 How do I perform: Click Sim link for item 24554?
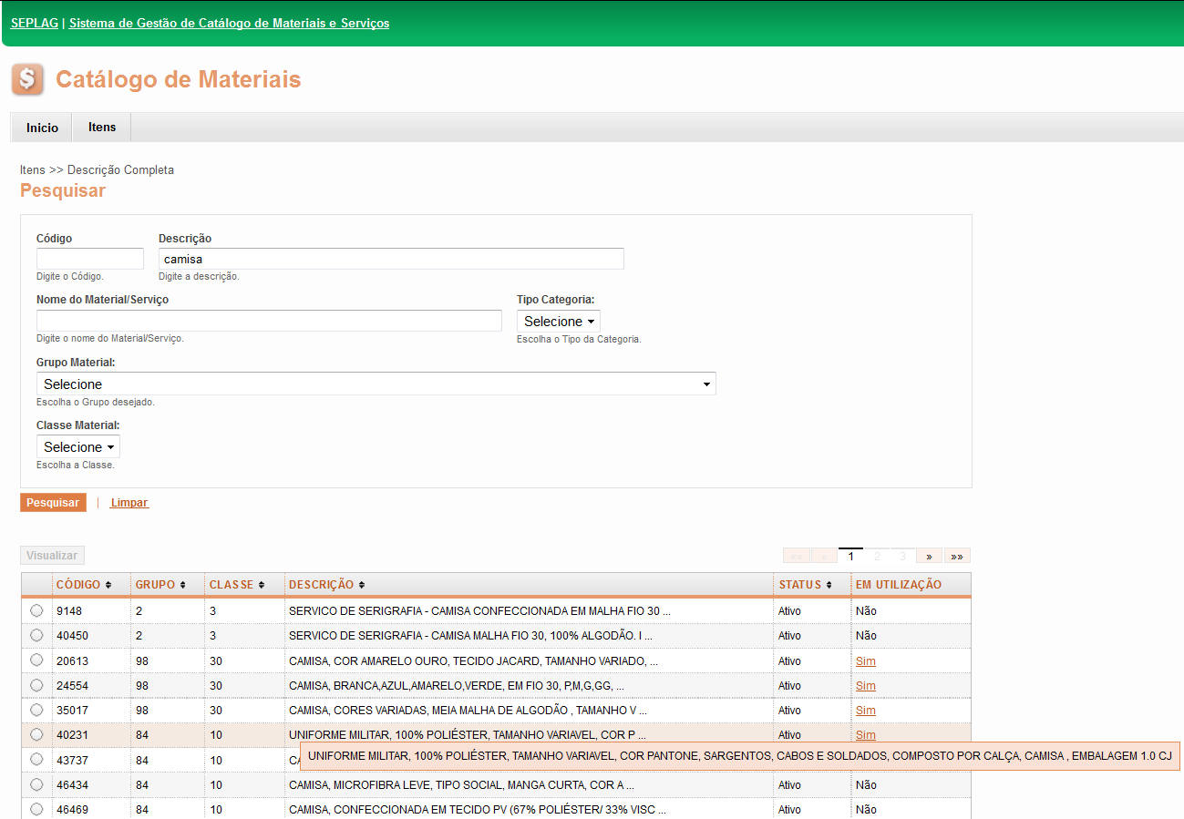(x=865, y=685)
